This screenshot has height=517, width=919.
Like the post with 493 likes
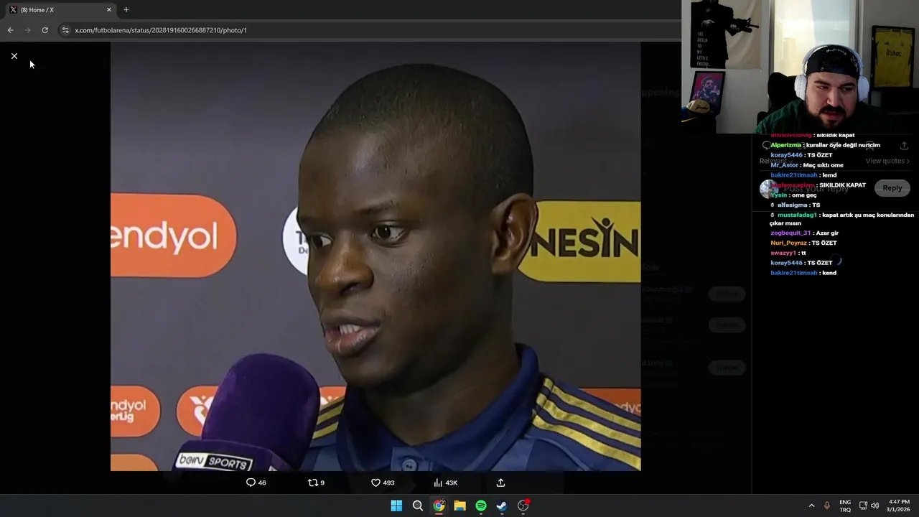[x=382, y=483]
